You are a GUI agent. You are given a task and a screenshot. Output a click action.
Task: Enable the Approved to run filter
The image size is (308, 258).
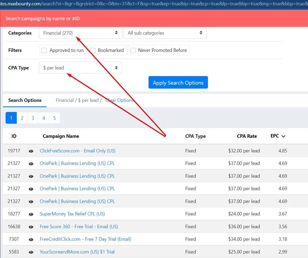coord(44,51)
